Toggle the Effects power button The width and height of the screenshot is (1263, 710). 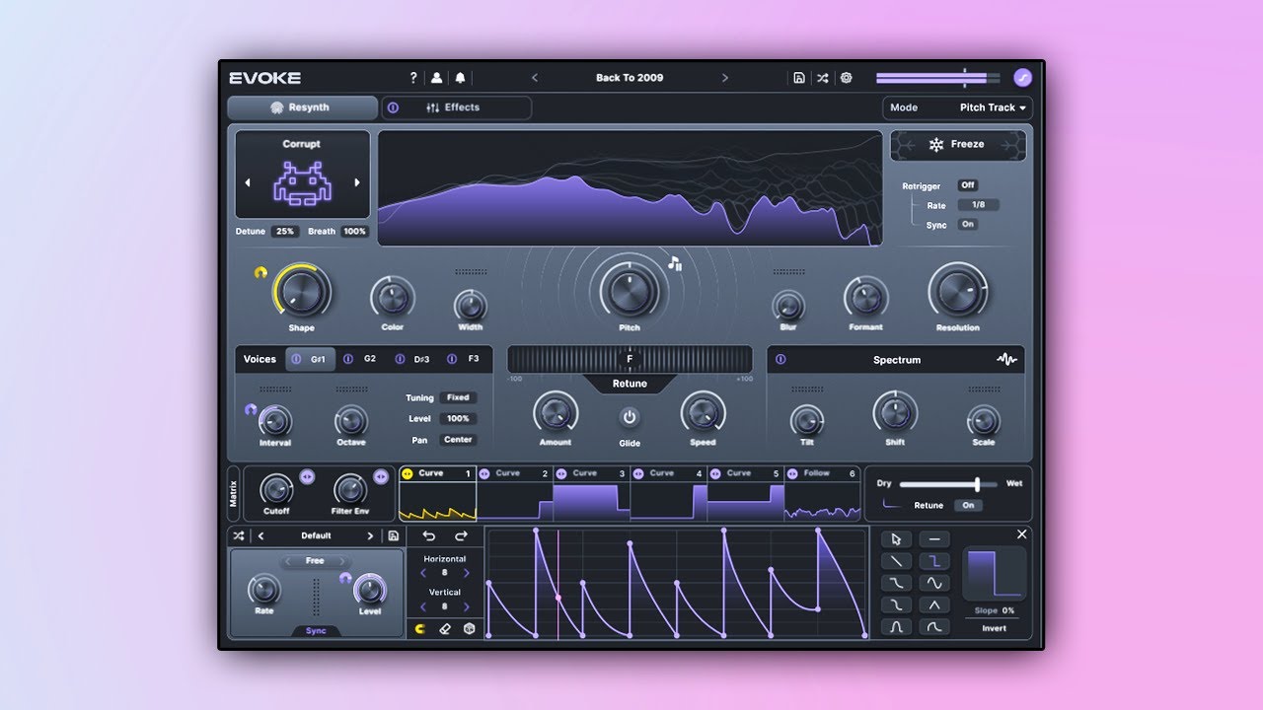[x=393, y=107]
